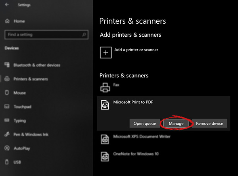Select Microsoft XPS Document Writer entry

(142, 137)
